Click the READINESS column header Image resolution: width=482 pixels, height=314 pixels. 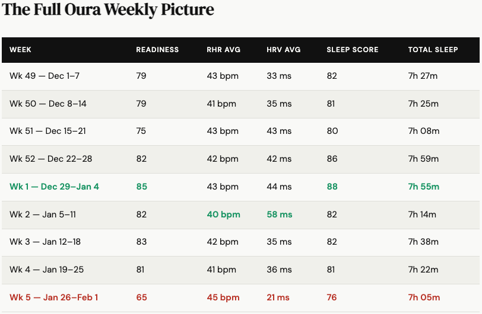point(157,50)
